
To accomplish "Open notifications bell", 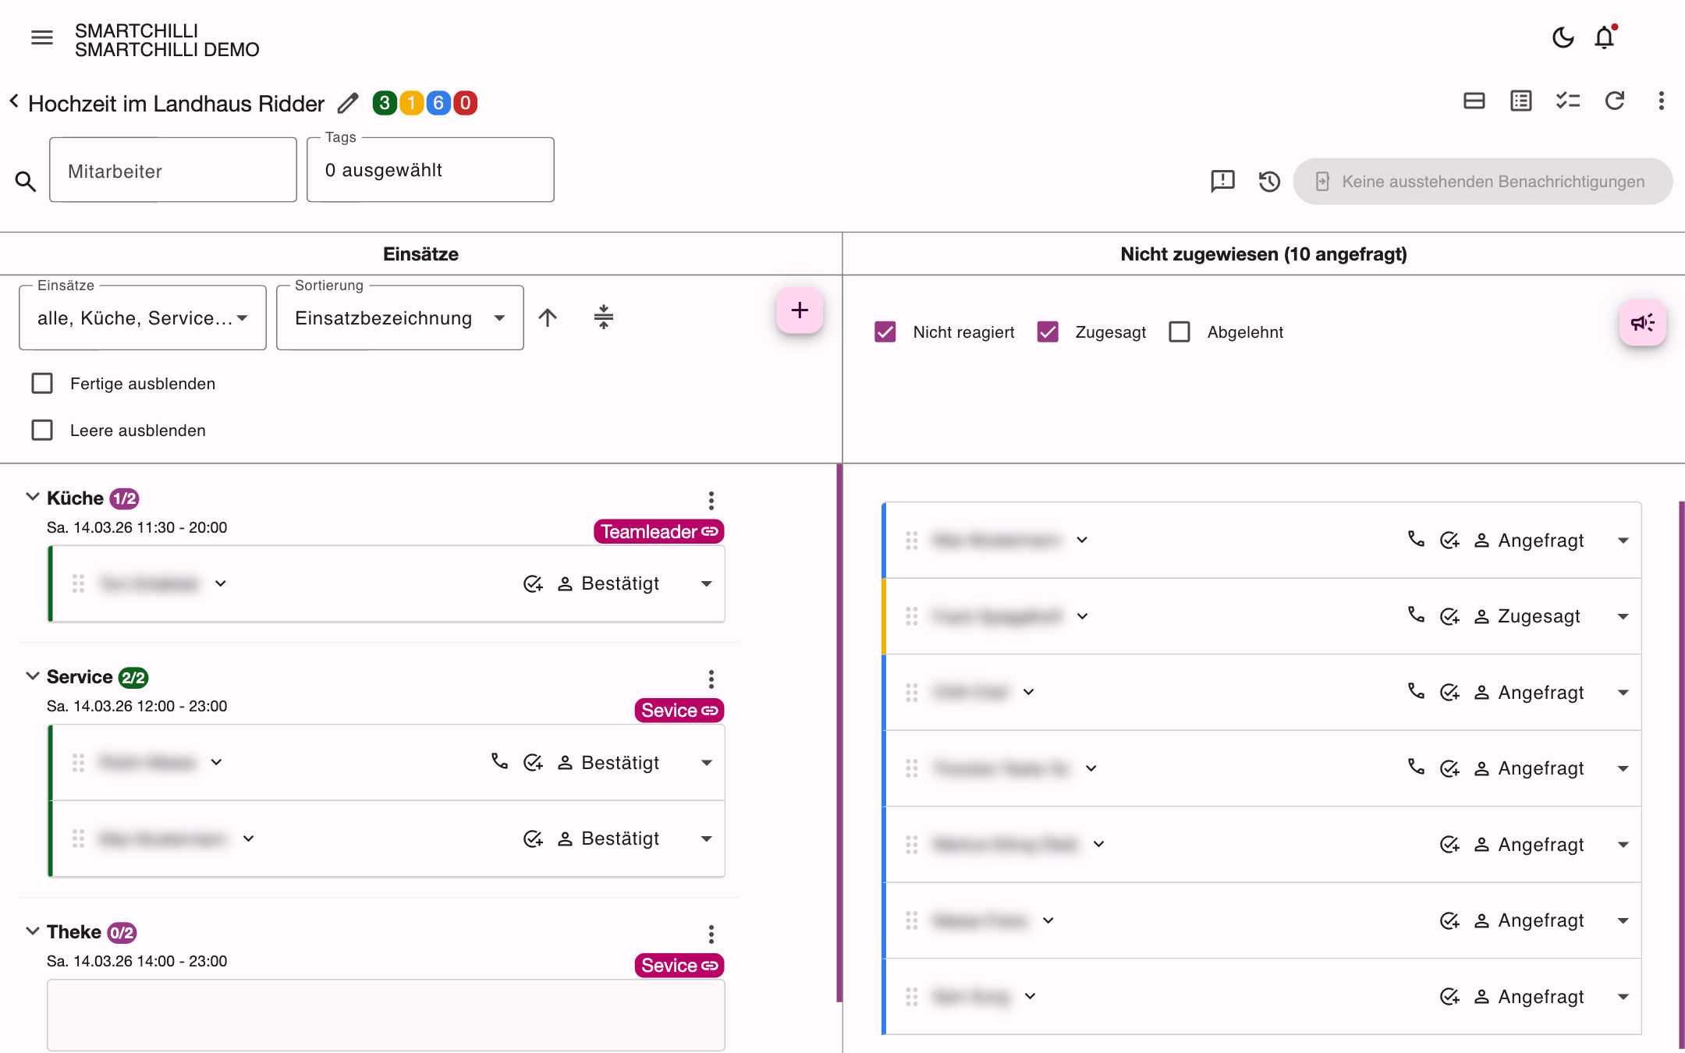I will coord(1605,37).
